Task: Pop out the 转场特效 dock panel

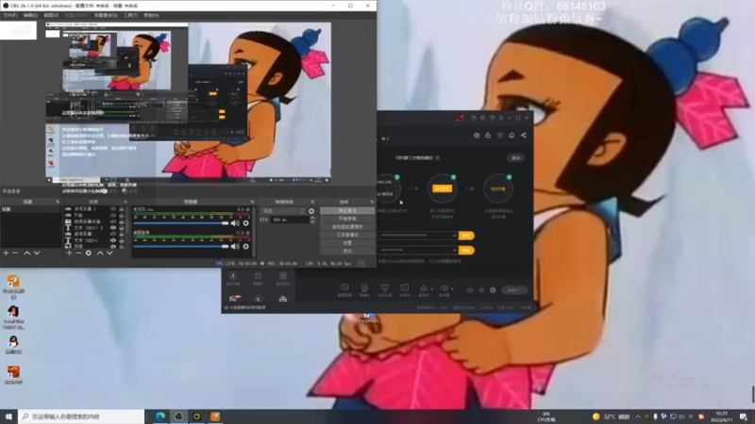Action: (312, 202)
